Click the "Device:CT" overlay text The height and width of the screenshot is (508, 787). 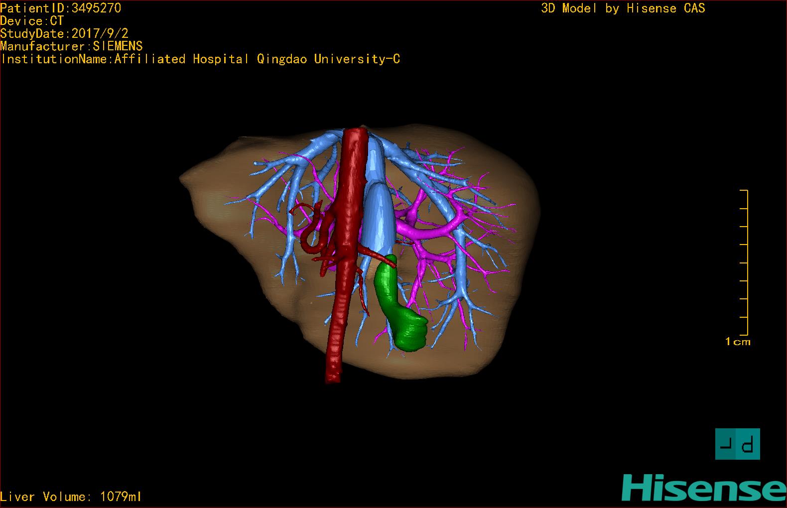tap(32, 21)
